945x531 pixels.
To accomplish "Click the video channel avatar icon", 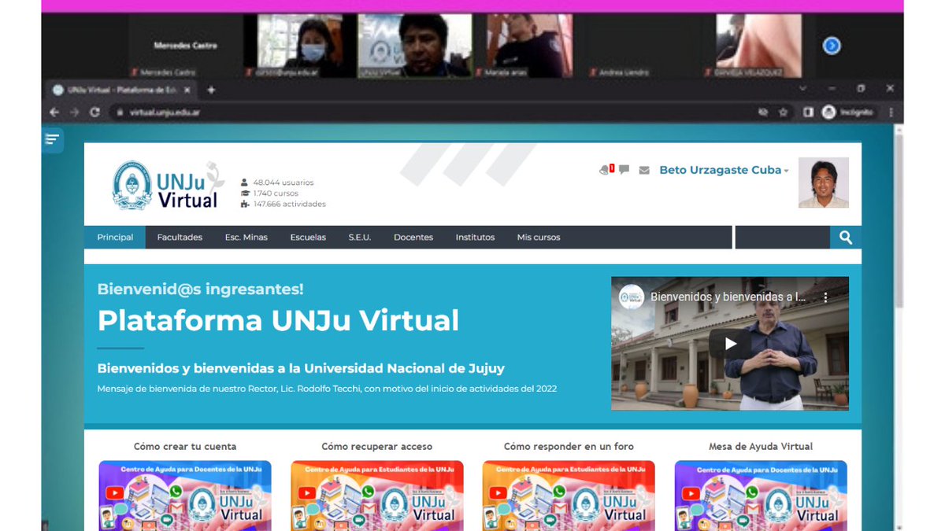I will (x=632, y=297).
